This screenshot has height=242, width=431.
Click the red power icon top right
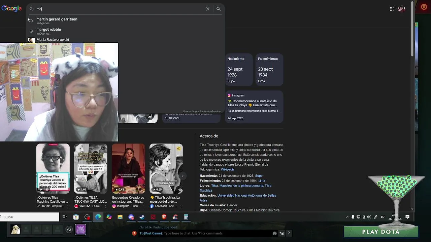tap(424, 7)
